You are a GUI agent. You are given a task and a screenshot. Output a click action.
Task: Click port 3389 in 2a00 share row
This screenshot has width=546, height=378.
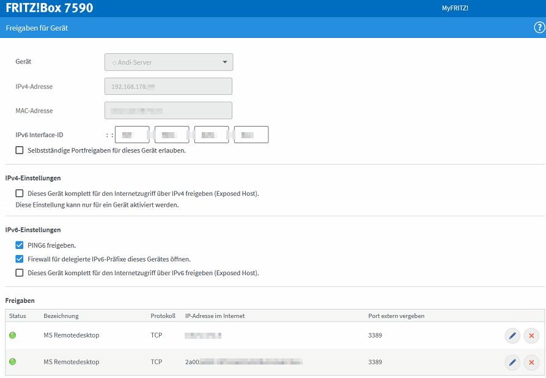click(x=375, y=362)
